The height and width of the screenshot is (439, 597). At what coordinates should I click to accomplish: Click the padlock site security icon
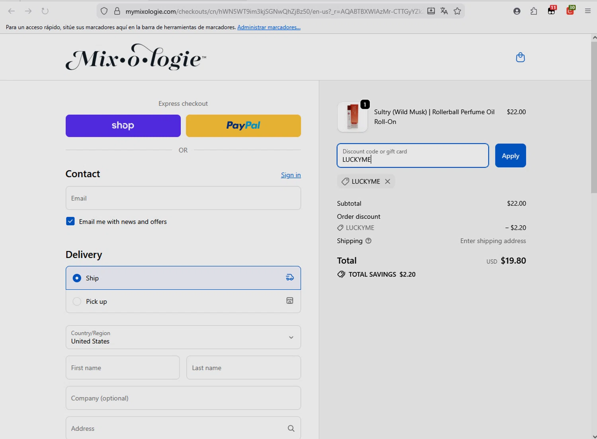(117, 11)
